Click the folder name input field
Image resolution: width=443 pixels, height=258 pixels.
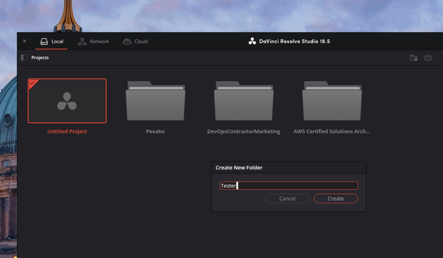click(x=289, y=185)
